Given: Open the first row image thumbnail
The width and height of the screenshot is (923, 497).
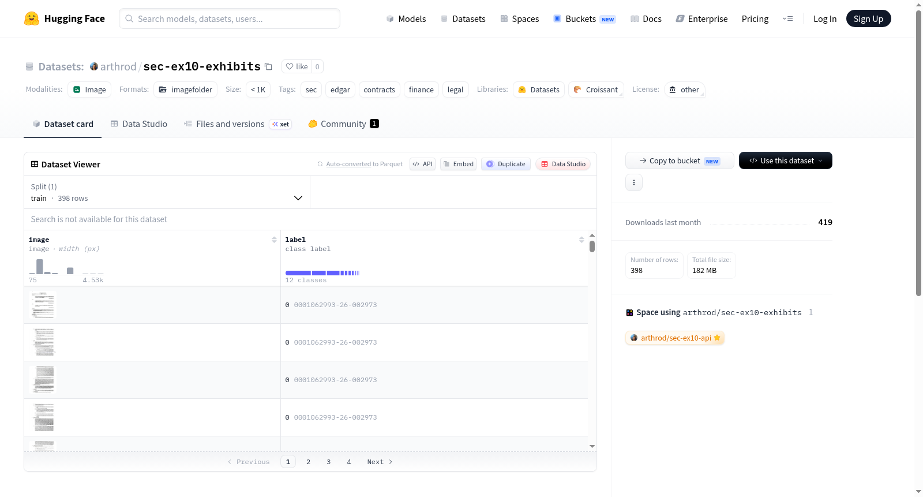Looking at the screenshot, I should coord(43,305).
